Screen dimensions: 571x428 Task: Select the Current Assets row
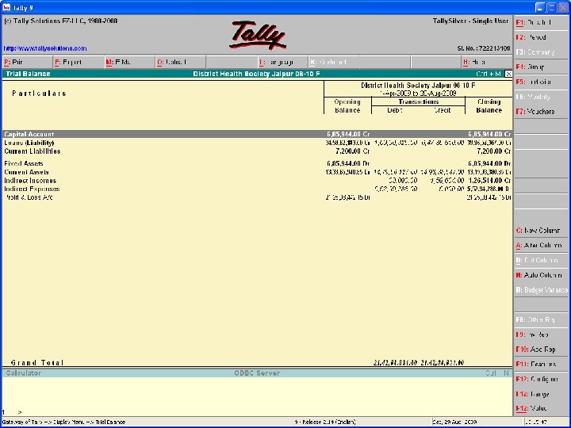(x=257, y=172)
